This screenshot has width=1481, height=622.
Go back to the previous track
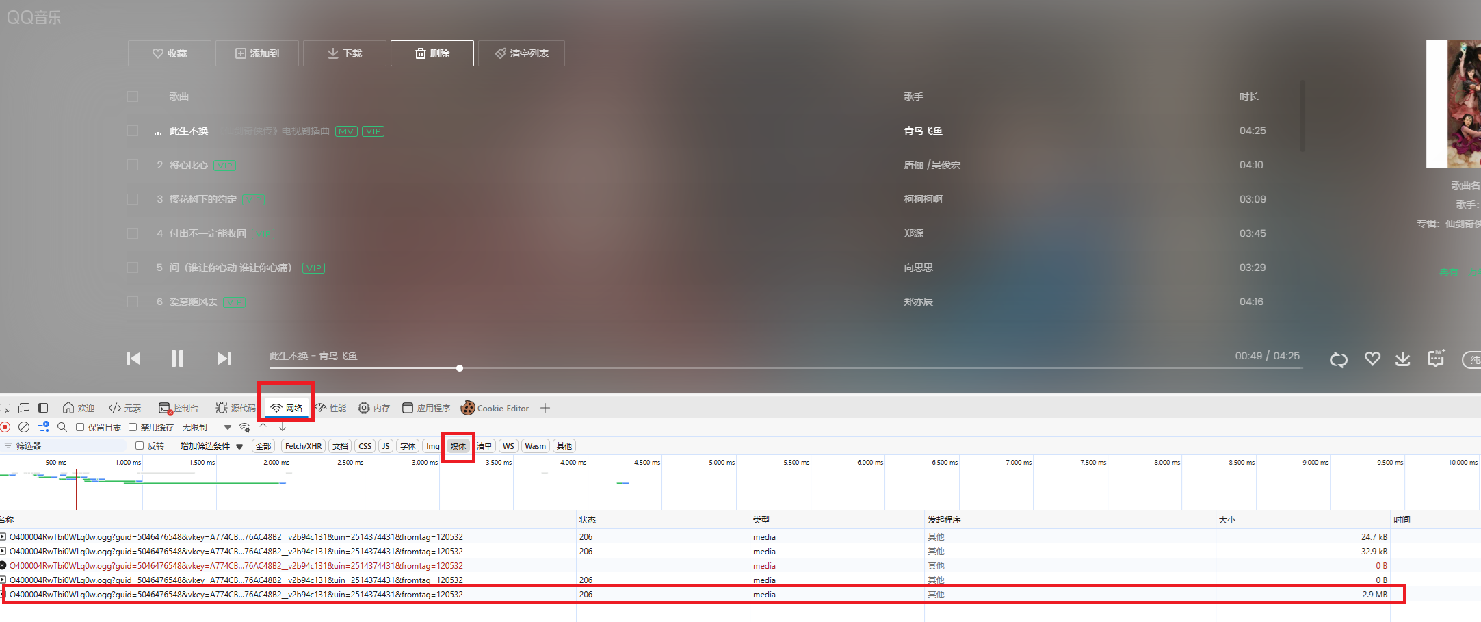[134, 359]
